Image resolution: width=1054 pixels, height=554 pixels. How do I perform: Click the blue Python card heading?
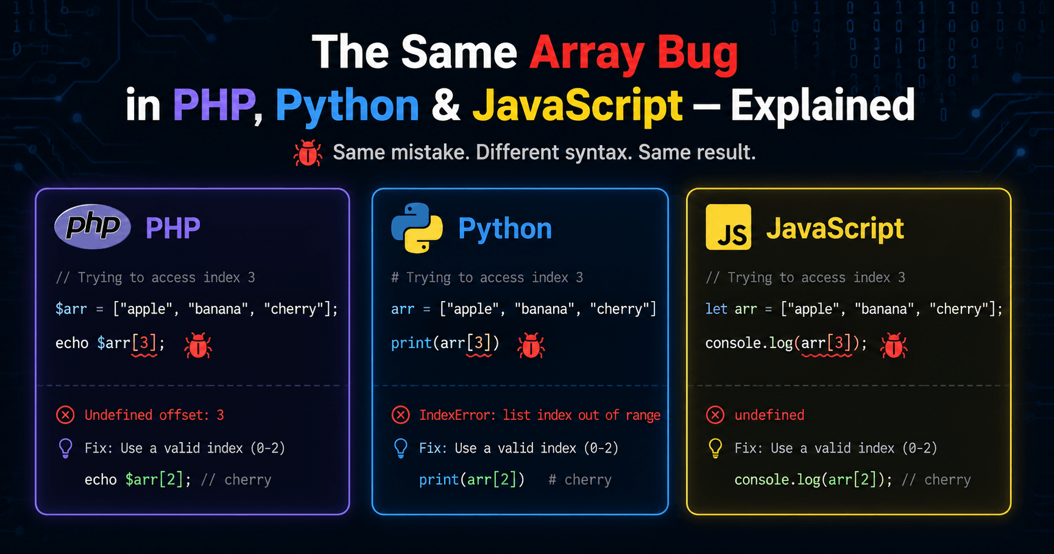pyautogui.click(x=505, y=229)
